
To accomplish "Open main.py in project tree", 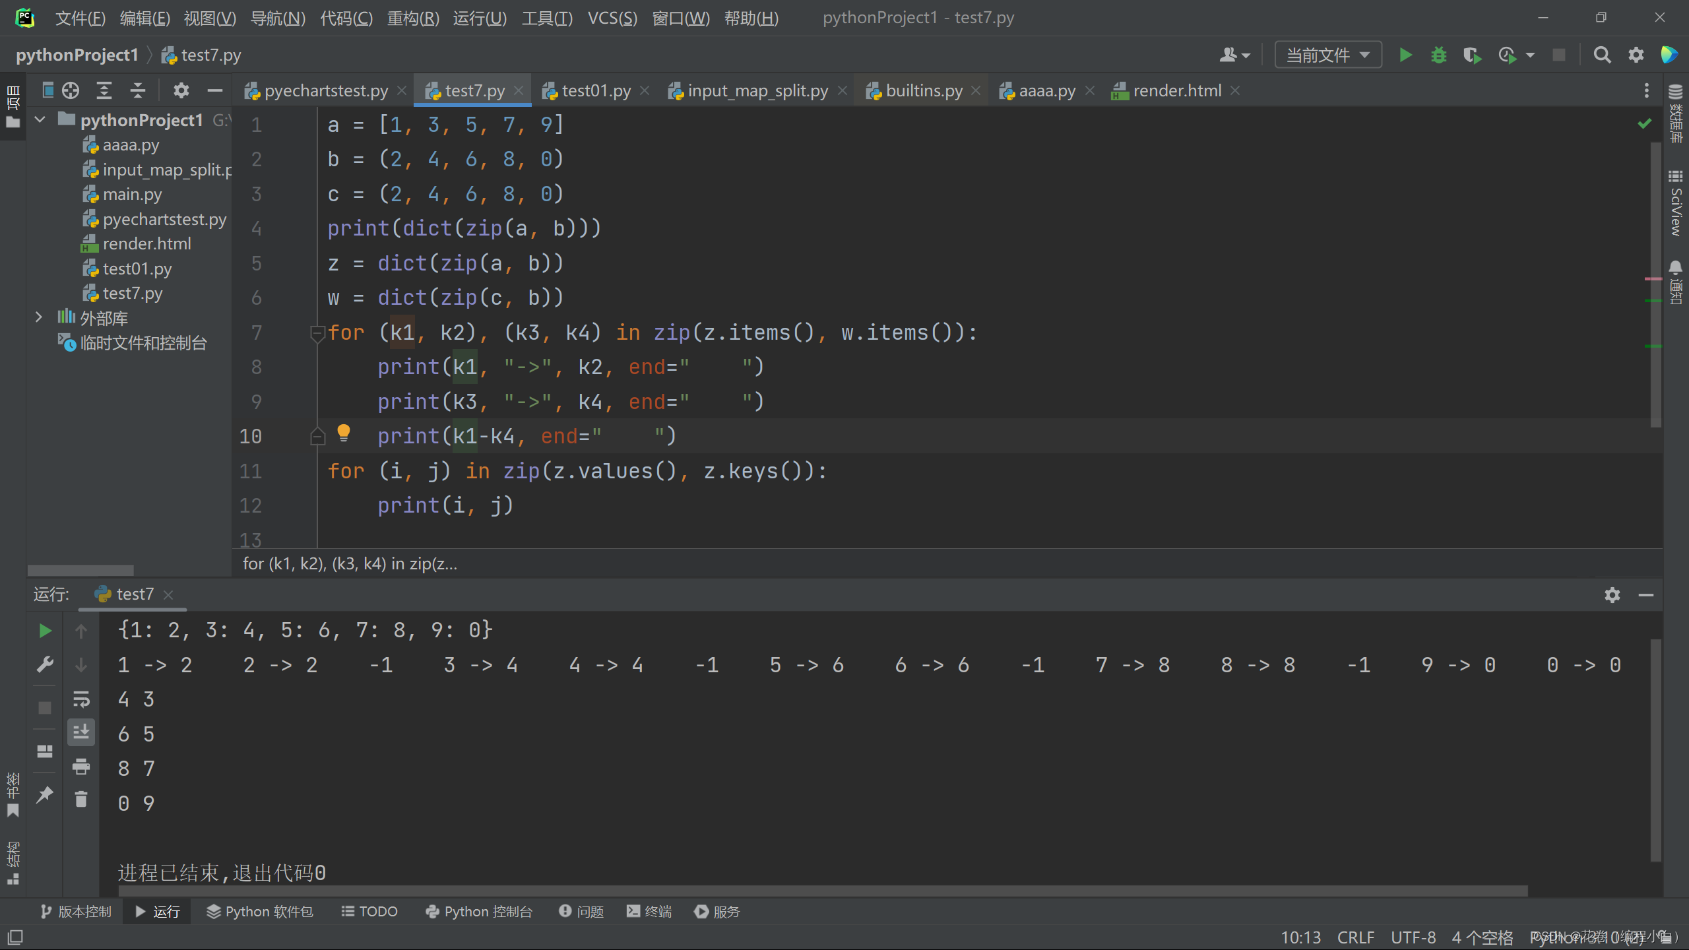I will [x=132, y=194].
